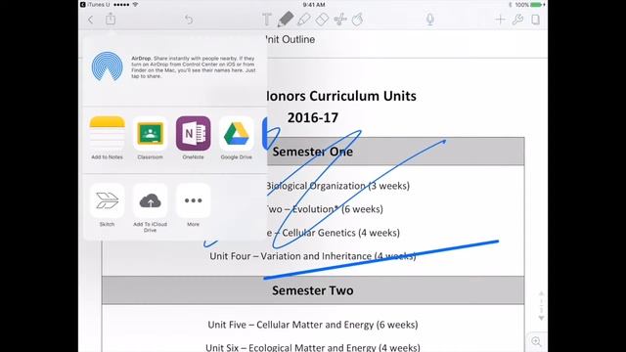Tap the page scroll up arrow
626x352 pixels.
tap(541, 293)
